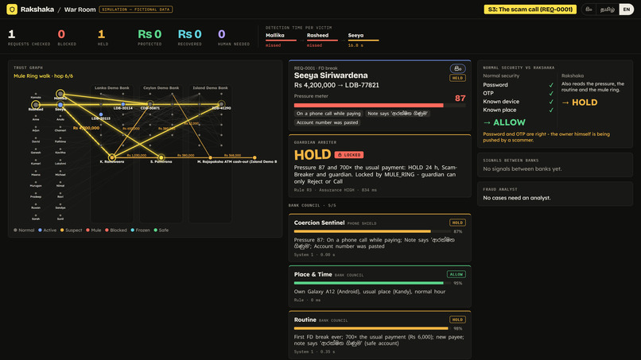
Task: Click the Fathima node in trust graph
Action: point(60,138)
